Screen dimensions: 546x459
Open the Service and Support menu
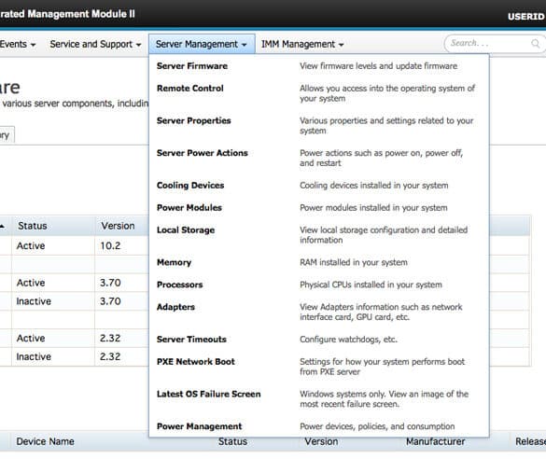tap(95, 44)
